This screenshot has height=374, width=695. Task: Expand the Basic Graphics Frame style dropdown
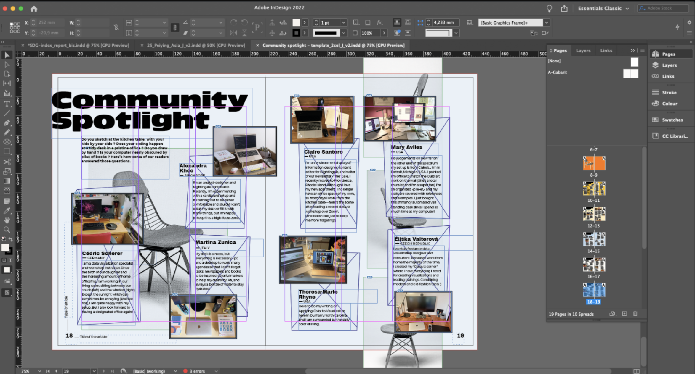coord(547,23)
